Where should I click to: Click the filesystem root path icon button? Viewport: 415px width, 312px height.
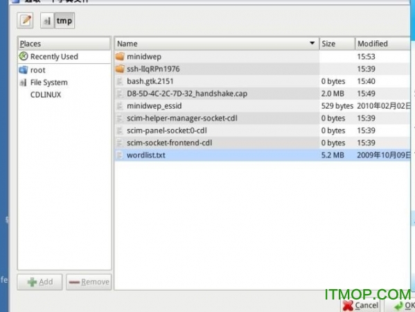(47, 21)
